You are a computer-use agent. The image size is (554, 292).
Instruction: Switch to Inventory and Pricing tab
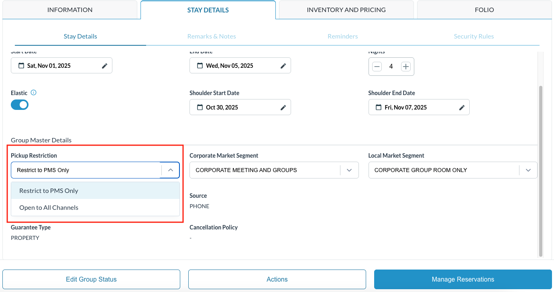tap(346, 10)
